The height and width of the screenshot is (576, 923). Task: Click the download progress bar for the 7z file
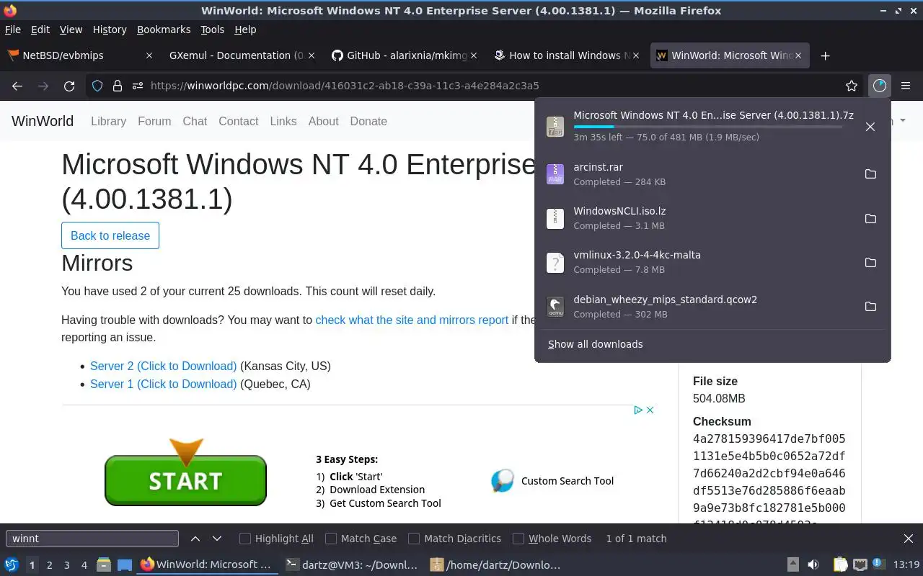tap(707, 127)
